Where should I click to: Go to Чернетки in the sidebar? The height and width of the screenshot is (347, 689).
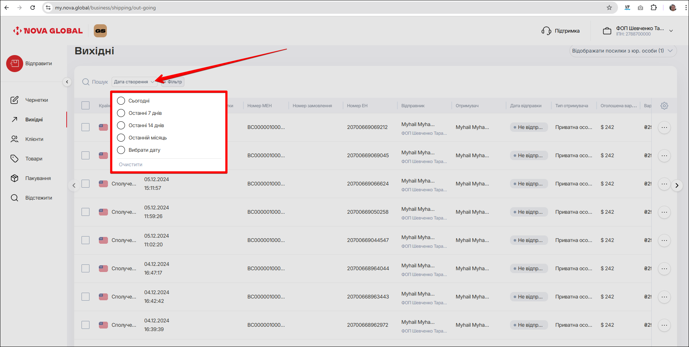[36, 100]
